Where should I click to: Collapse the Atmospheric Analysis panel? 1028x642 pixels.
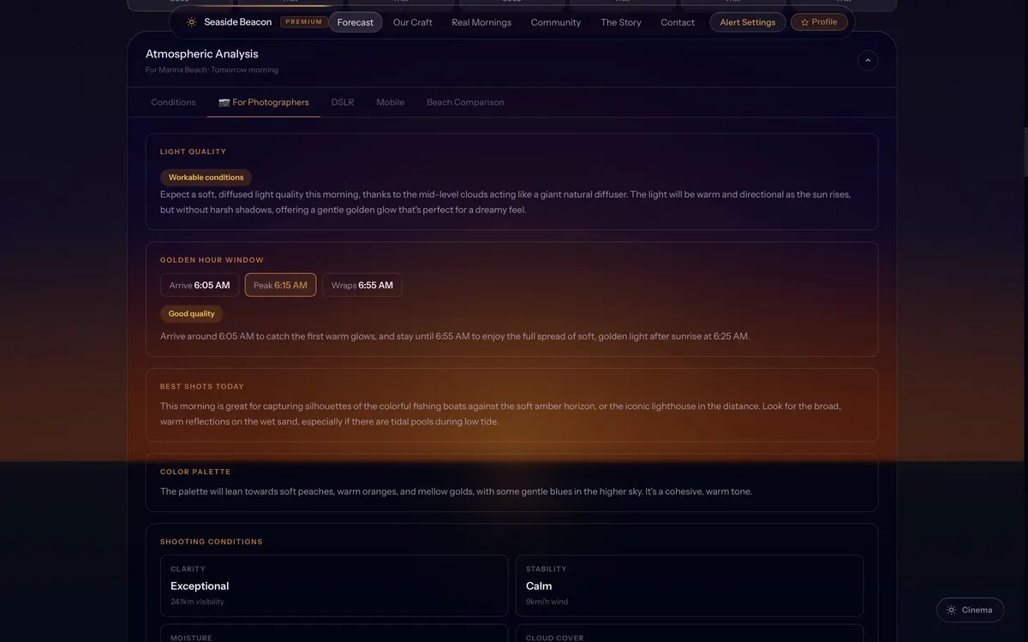(x=868, y=61)
